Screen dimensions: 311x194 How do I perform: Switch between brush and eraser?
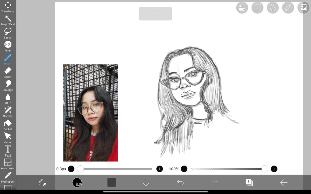pyautogui.click(x=43, y=182)
